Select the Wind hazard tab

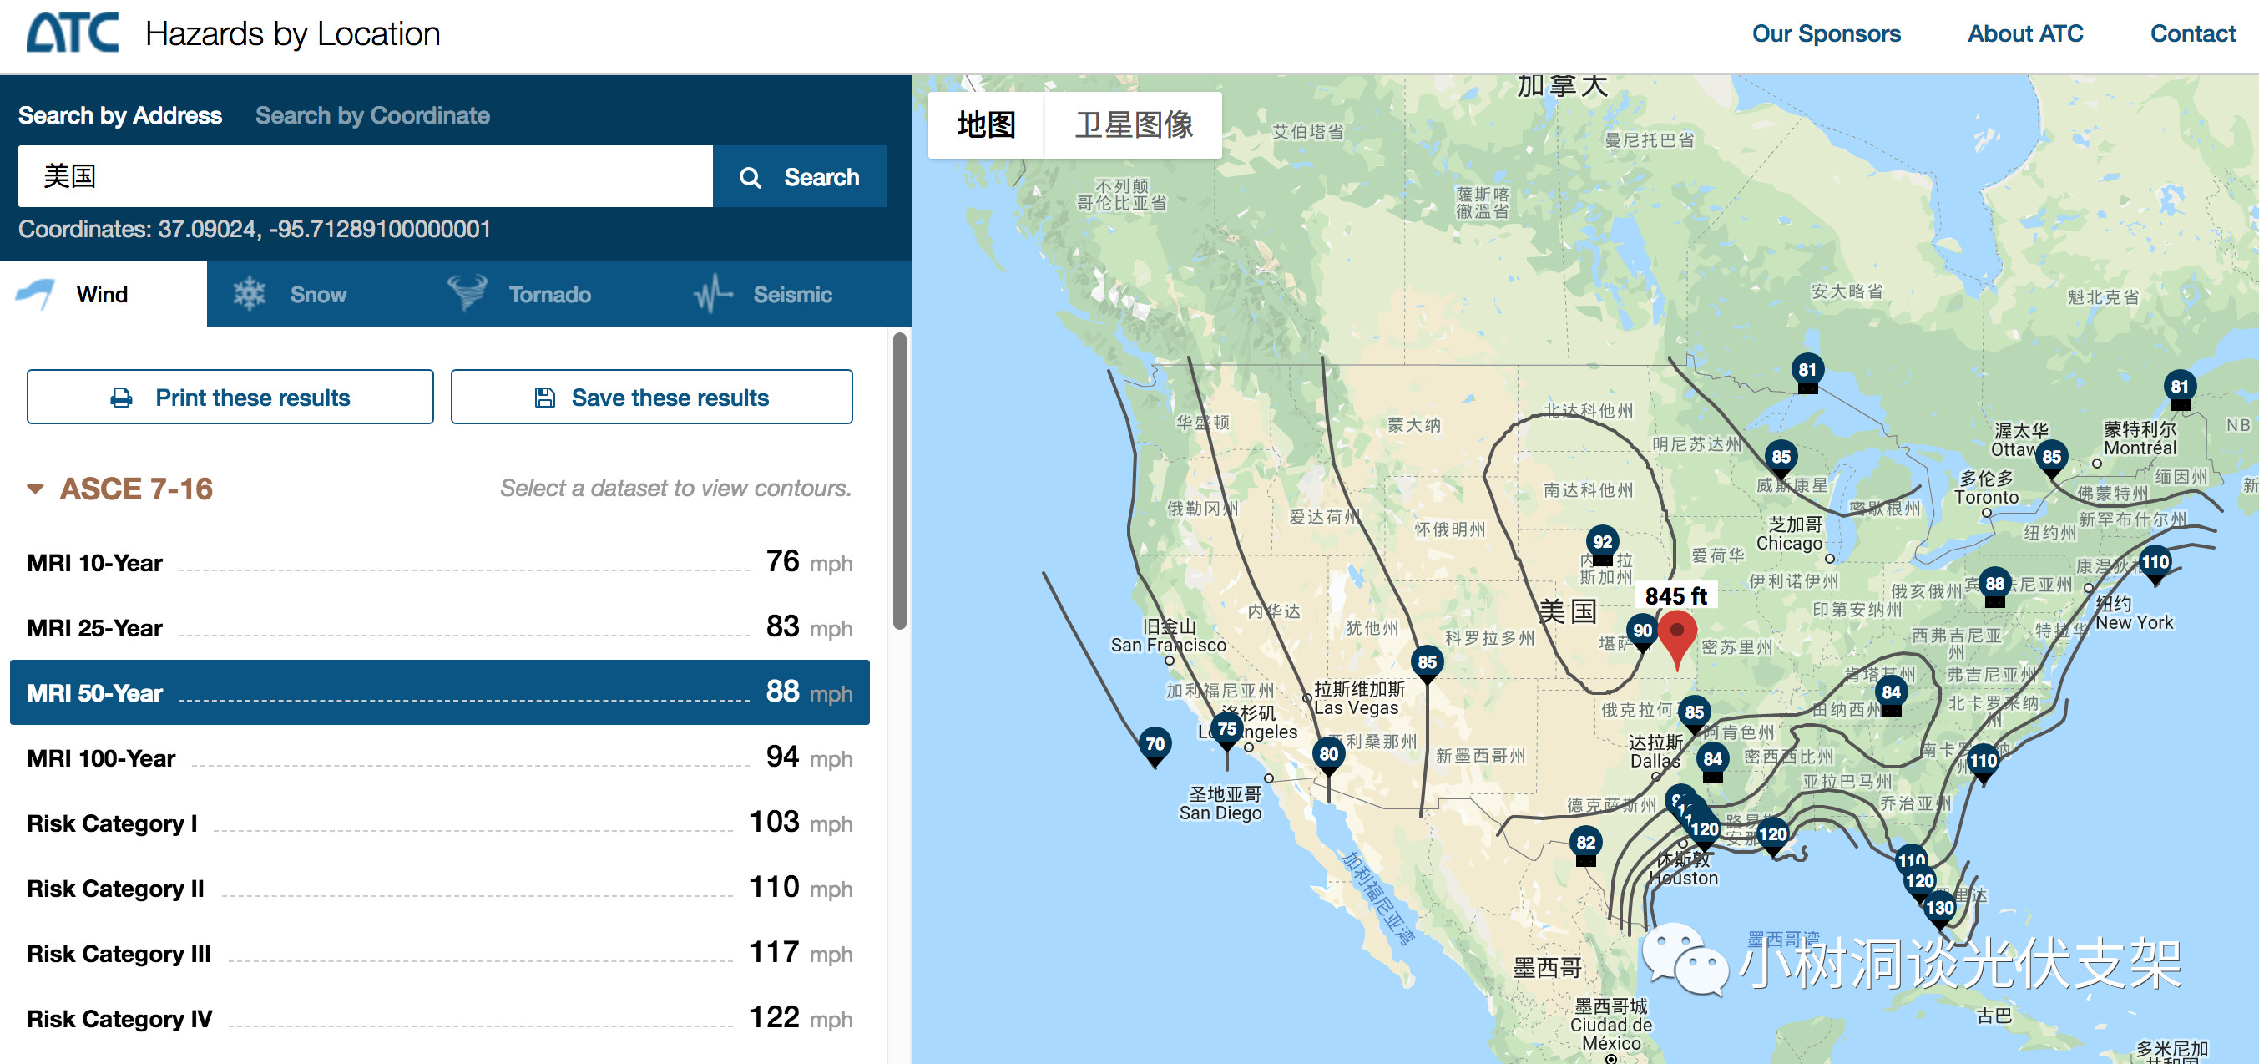pyautogui.click(x=104, y=294)
